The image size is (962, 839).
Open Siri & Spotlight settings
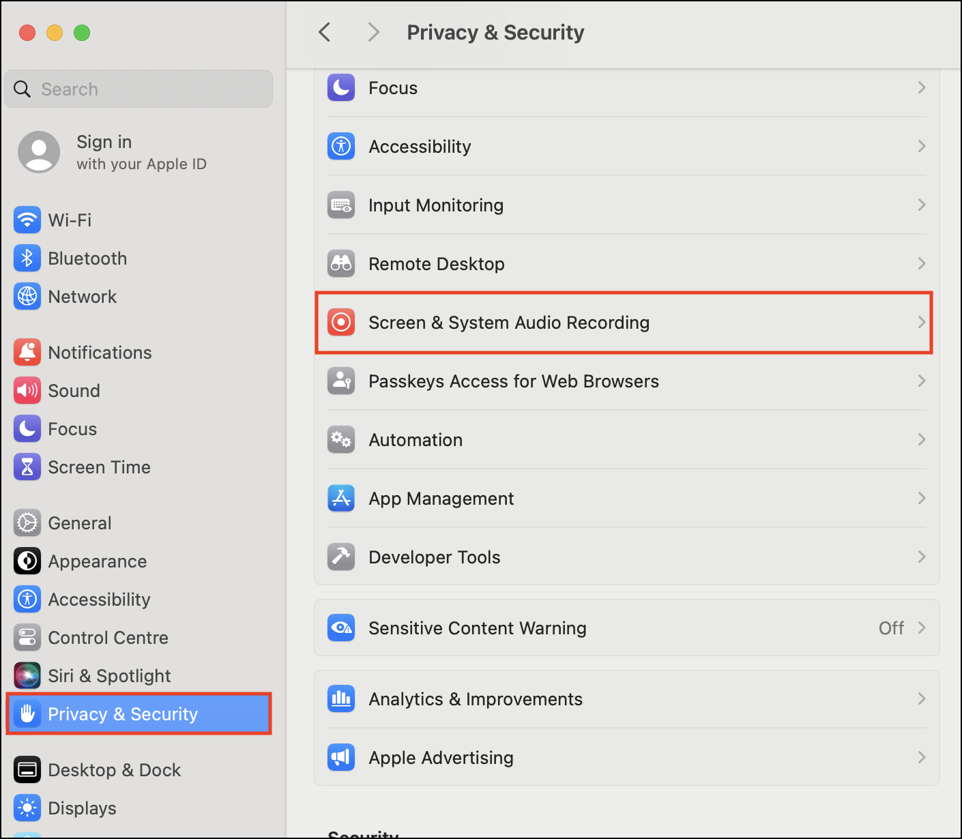109,675
